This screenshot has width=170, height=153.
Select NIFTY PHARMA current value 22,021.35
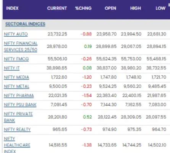(58, 95)
